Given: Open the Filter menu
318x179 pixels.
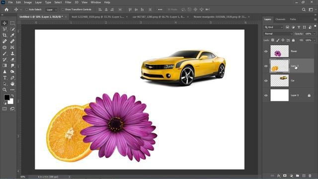Looking at the screenshot, I should (x=68, y=2).
